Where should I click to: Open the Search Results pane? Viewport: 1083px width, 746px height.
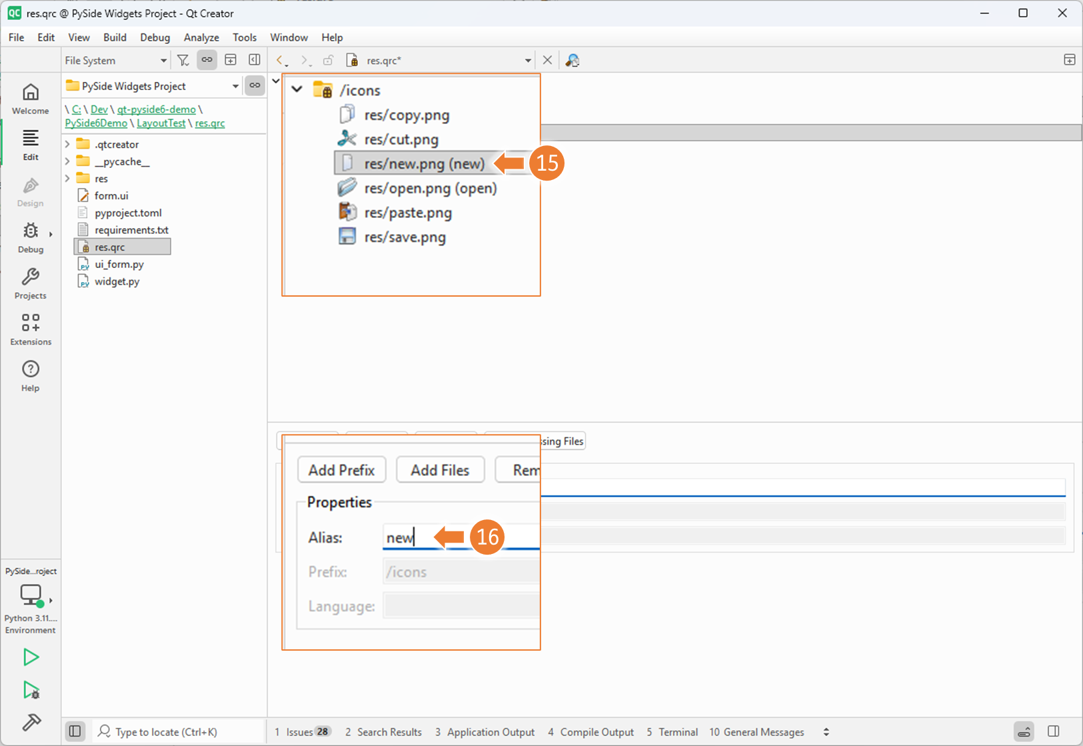(384, 731)
